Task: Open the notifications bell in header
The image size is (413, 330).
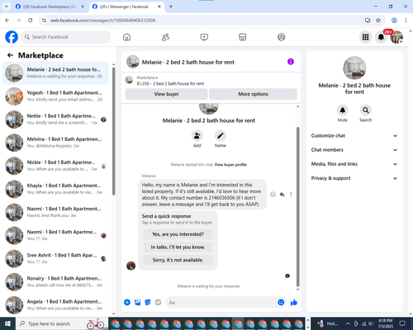Action: (381, 37)
